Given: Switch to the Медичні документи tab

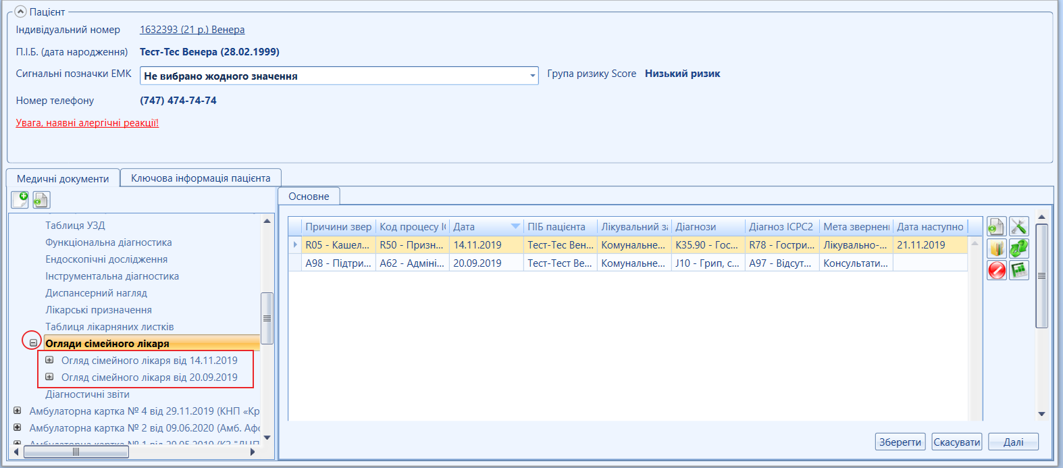Looking at the screenshot, I should point(63,178).
